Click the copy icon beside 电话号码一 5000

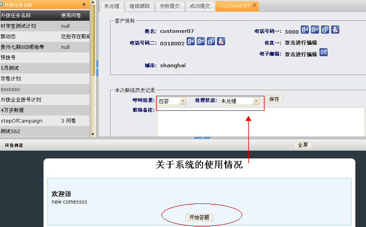tap(325, 30)
